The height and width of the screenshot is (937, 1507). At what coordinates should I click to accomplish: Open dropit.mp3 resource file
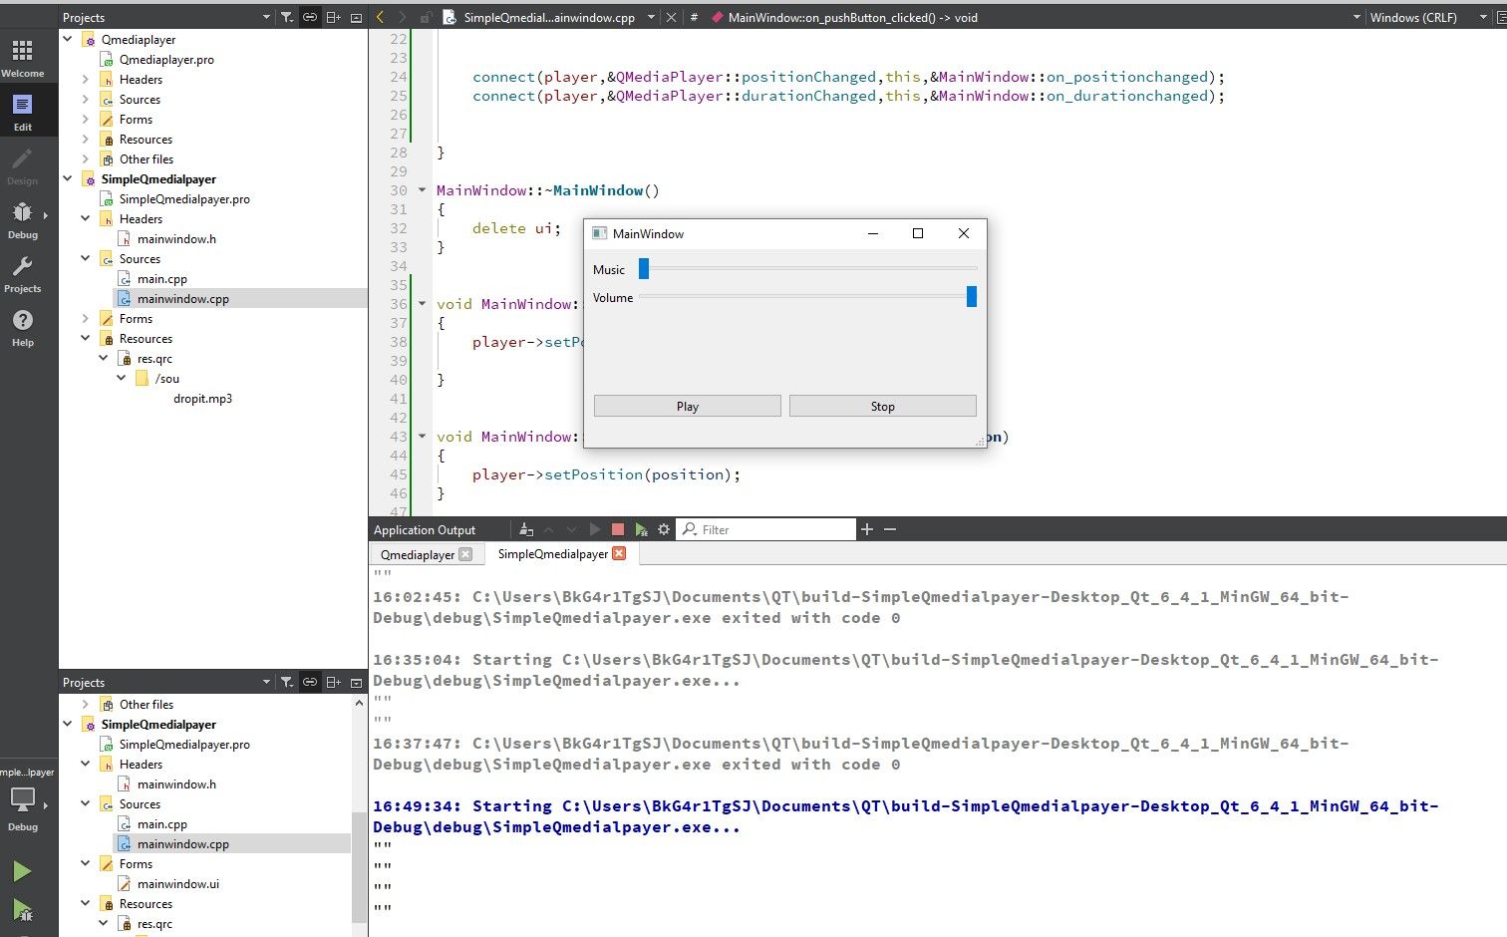pos(202,398)
